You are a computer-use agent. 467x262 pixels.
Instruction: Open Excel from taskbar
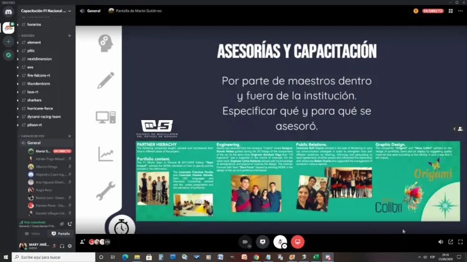(x=316, y=257)
